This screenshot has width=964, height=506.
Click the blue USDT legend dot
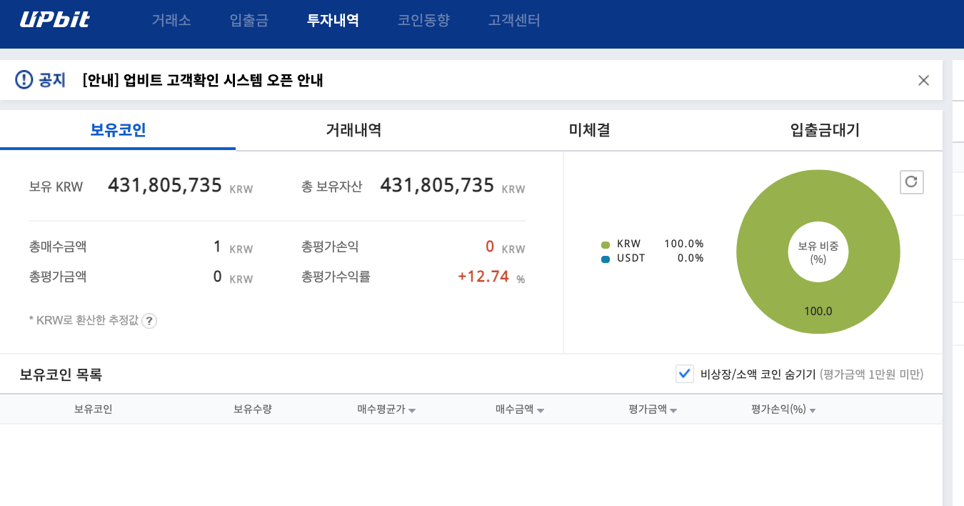[606, 259]
